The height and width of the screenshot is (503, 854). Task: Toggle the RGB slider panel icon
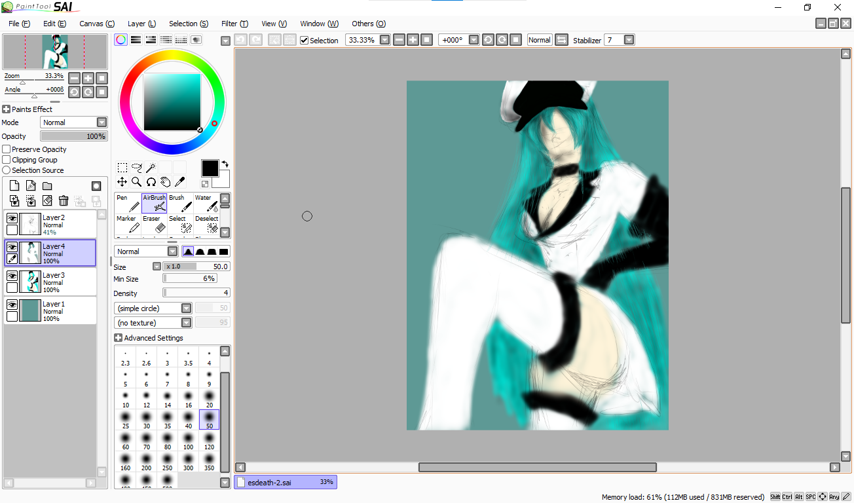[x=136, y=39]
